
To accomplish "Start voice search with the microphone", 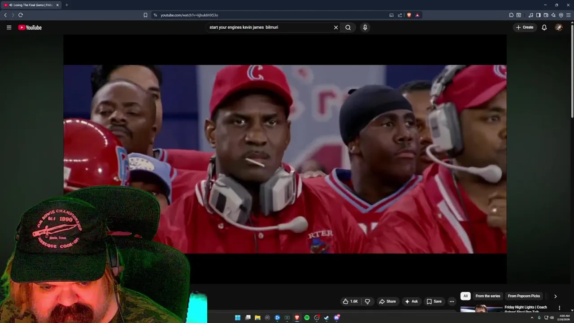I will [365, 27].
